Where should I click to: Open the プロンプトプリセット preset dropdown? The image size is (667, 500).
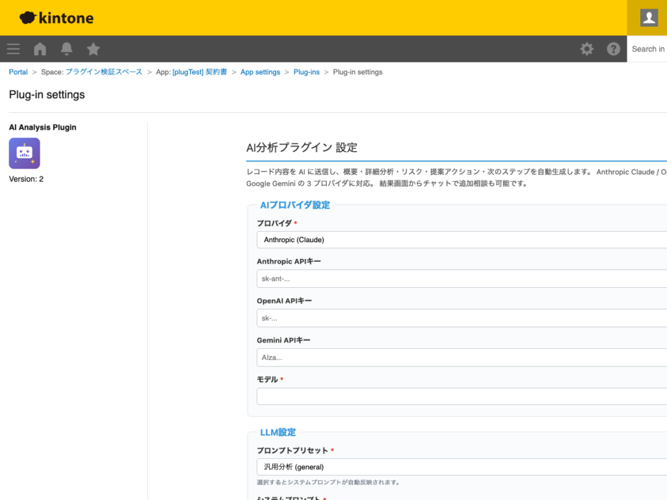click(456, 467)
